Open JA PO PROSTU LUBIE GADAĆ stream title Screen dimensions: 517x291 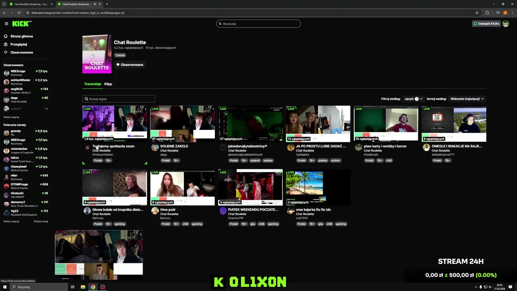coord(321,146)
